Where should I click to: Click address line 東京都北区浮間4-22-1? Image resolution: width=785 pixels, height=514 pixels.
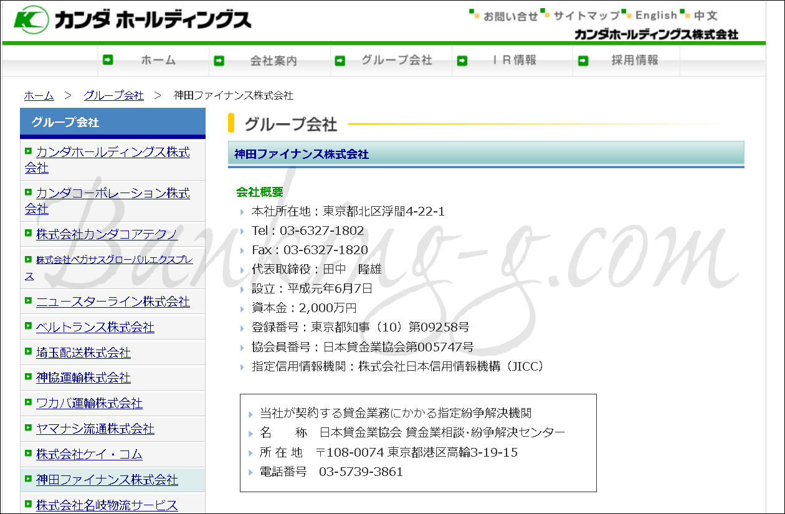click(x=348, y=211)
